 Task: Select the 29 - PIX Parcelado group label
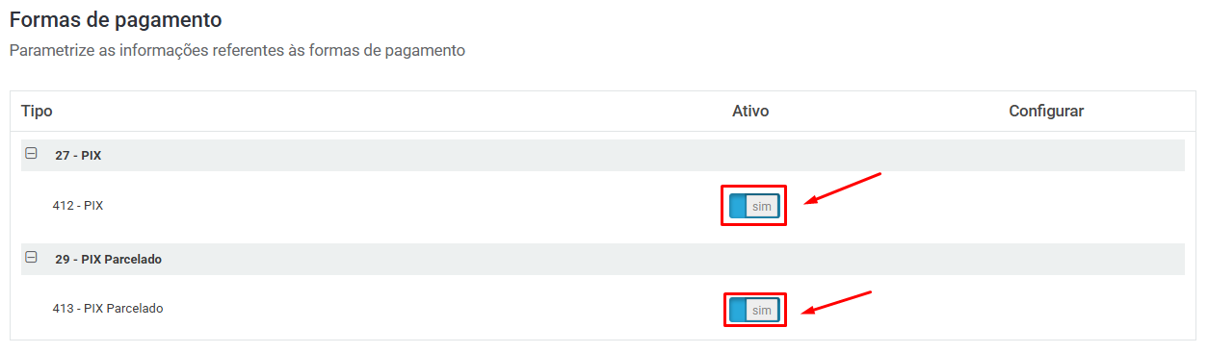tap(108, 259)
